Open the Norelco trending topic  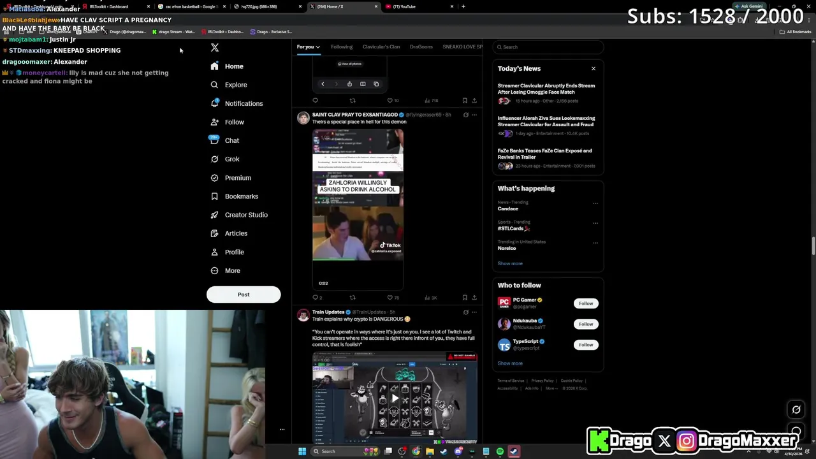tap(507, 248)
